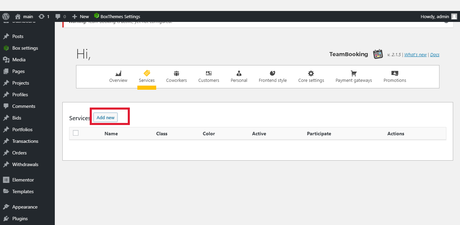460x225 pixels.
Task: Click the Posts pin icon in sidebar
Action: pos(6,36)
